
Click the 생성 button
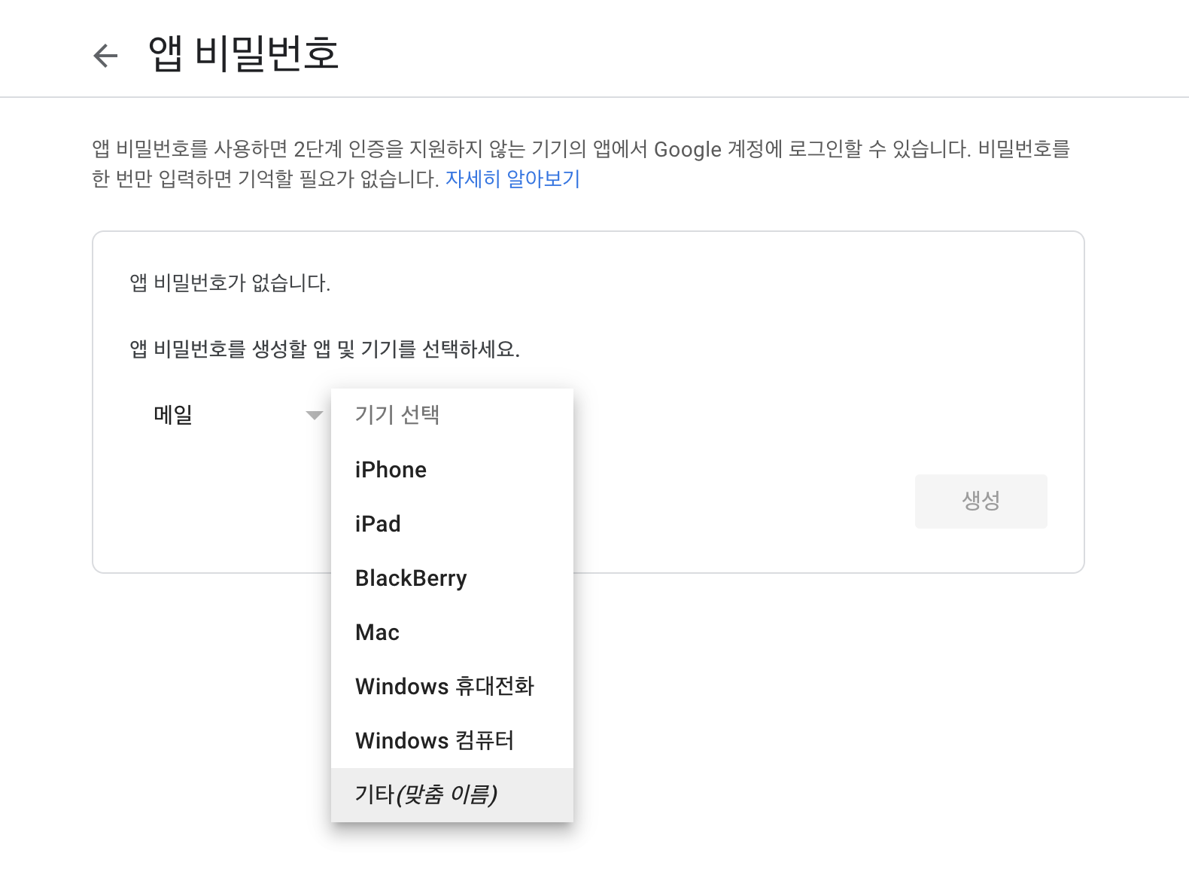click(981, 501)
